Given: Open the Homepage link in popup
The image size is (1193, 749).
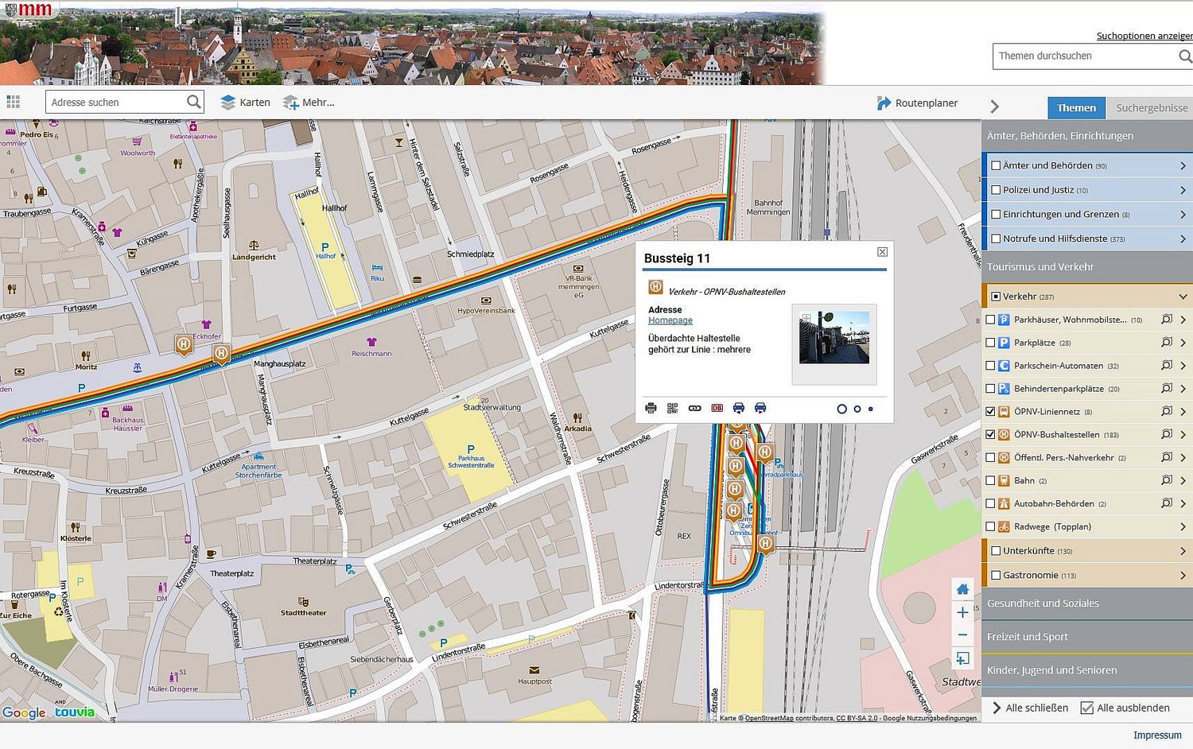Looking at the screenshot, I should [670, 320].
